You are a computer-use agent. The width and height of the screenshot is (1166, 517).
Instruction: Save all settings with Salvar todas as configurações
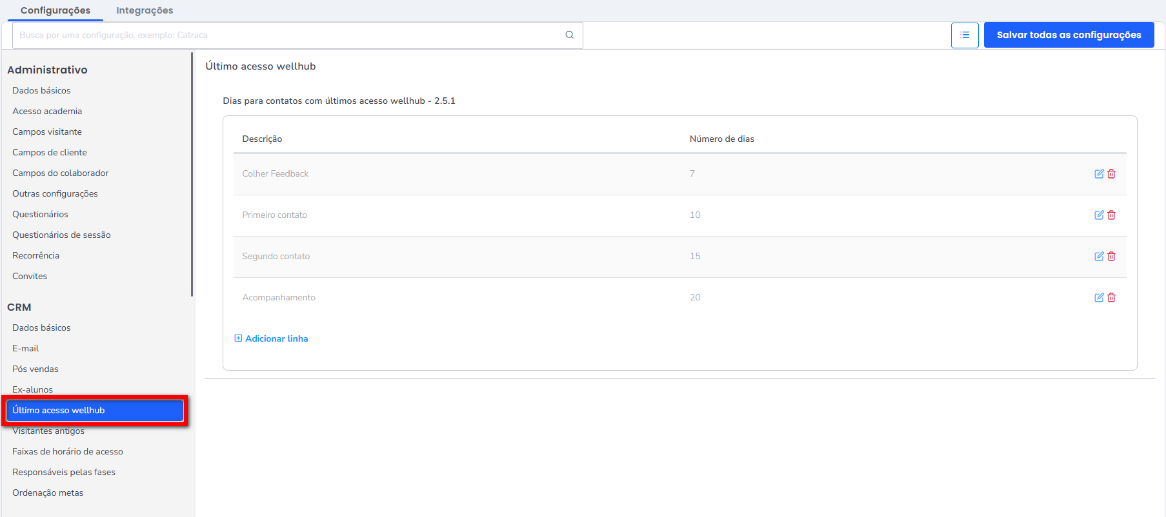[1069, 35]
